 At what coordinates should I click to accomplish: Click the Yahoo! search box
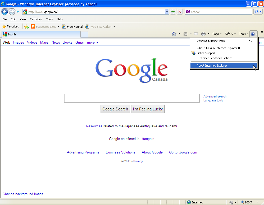pos(219,12)
